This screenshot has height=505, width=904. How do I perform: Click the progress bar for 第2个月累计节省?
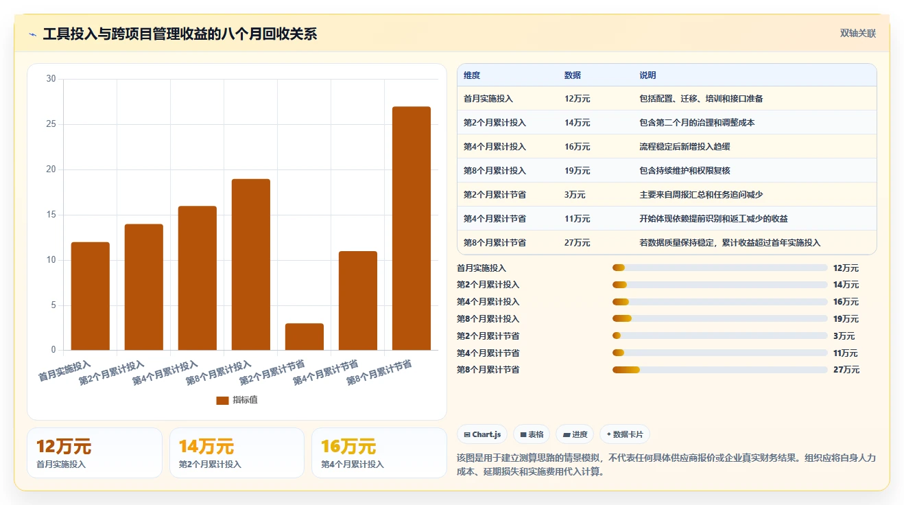(720, 336)
